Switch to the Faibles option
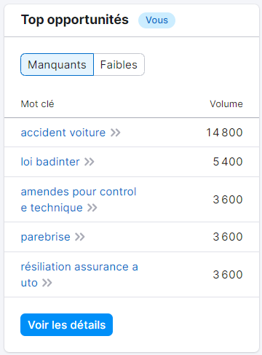This screenshot has height=355, width=262. [x=119, y=65]
